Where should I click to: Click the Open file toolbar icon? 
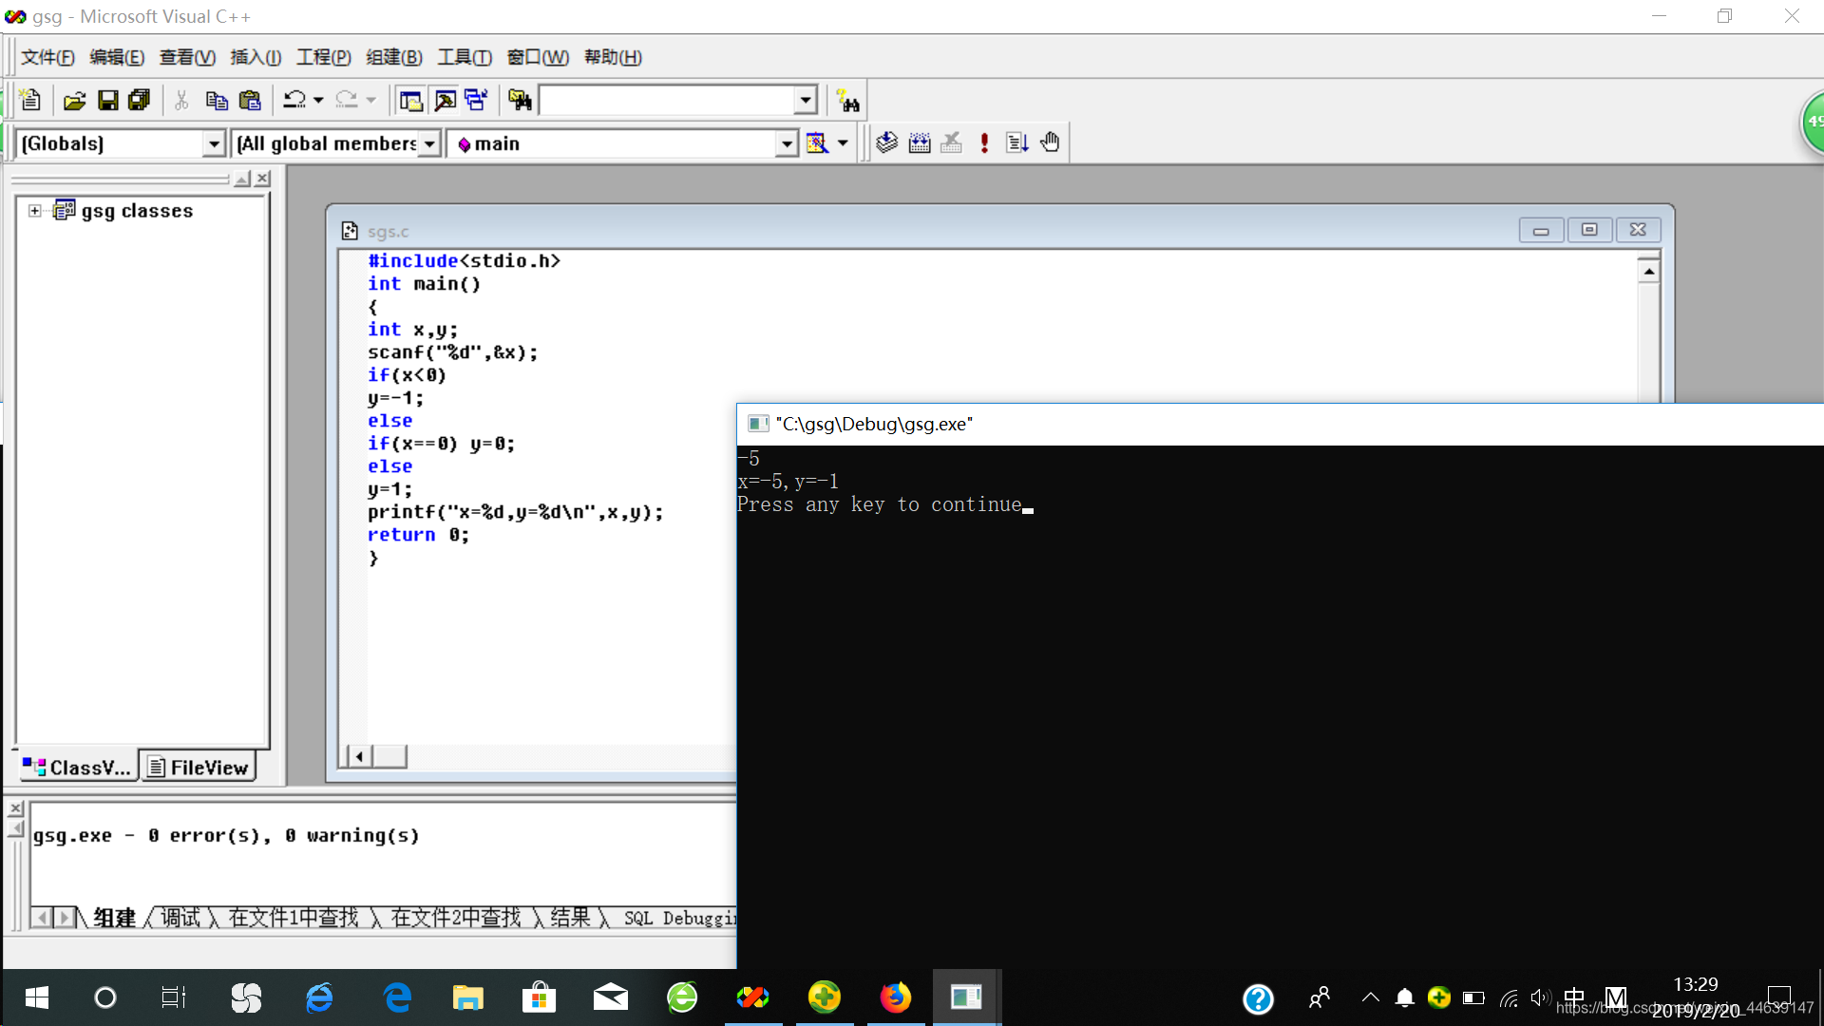pyautogui.click(x=74, y=100)
